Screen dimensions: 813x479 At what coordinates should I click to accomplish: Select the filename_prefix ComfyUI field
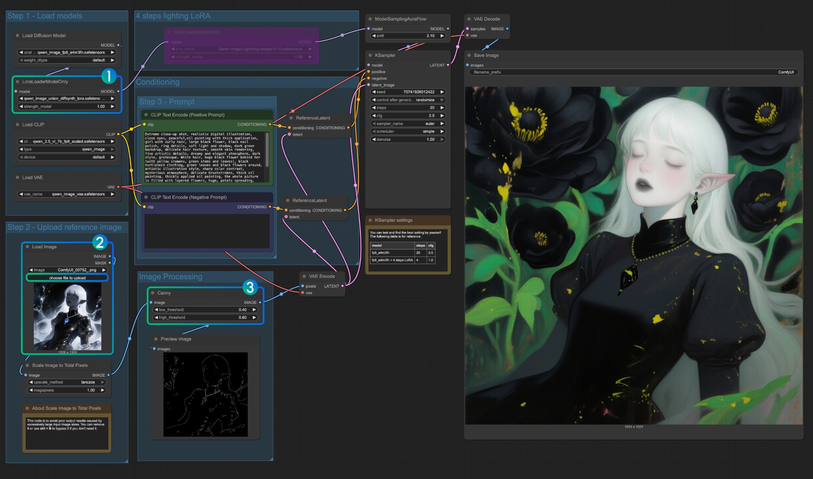click(x=633, y=72)
